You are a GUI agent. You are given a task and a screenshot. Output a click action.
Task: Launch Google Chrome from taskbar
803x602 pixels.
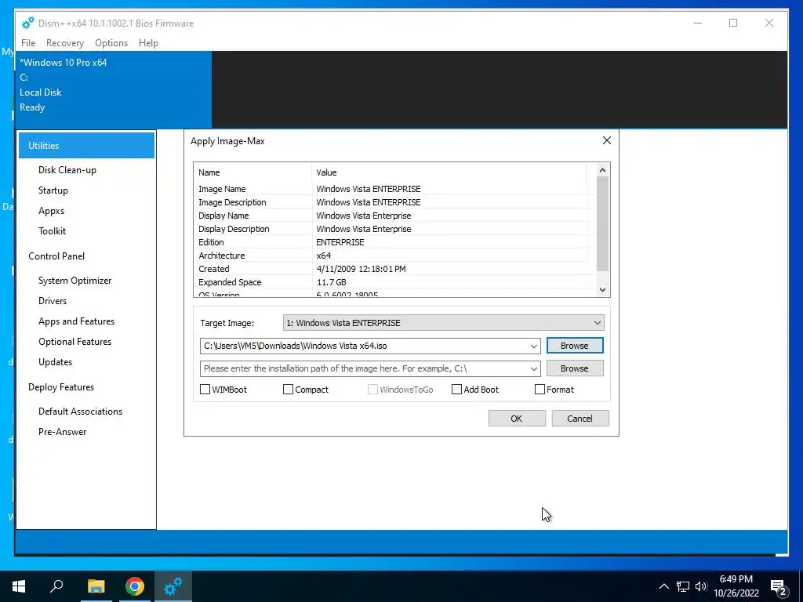(135, 586)
